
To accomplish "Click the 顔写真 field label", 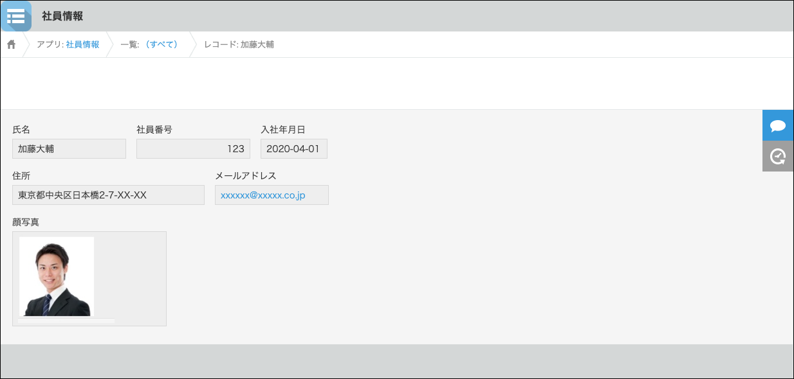I will [26, 222].
